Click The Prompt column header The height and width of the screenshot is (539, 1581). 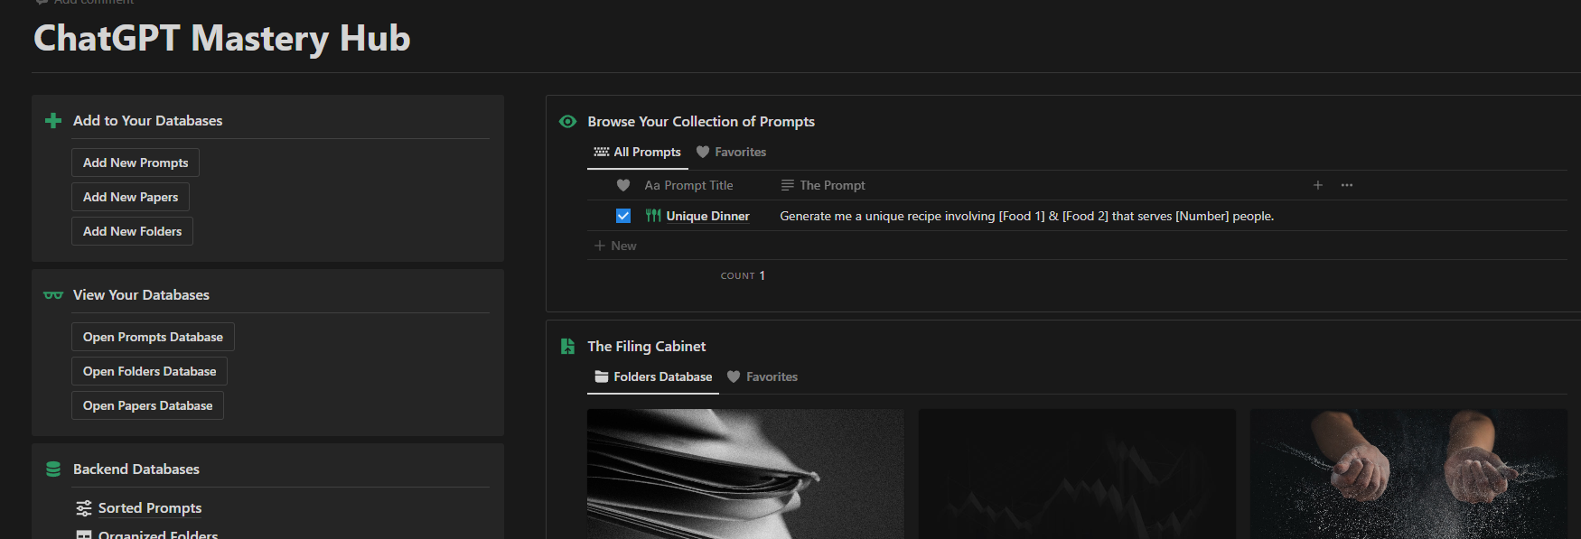(823, 185)
